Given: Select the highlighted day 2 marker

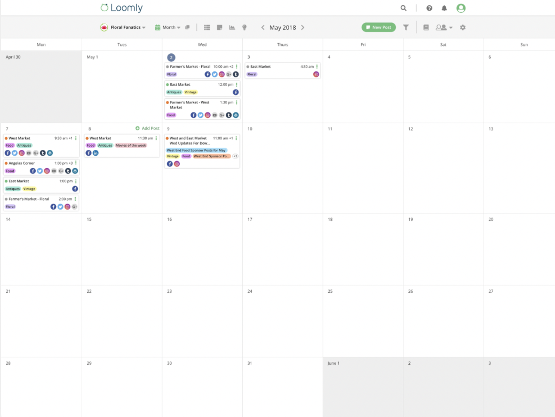Looking at the screenshot, I should (171, 57).
